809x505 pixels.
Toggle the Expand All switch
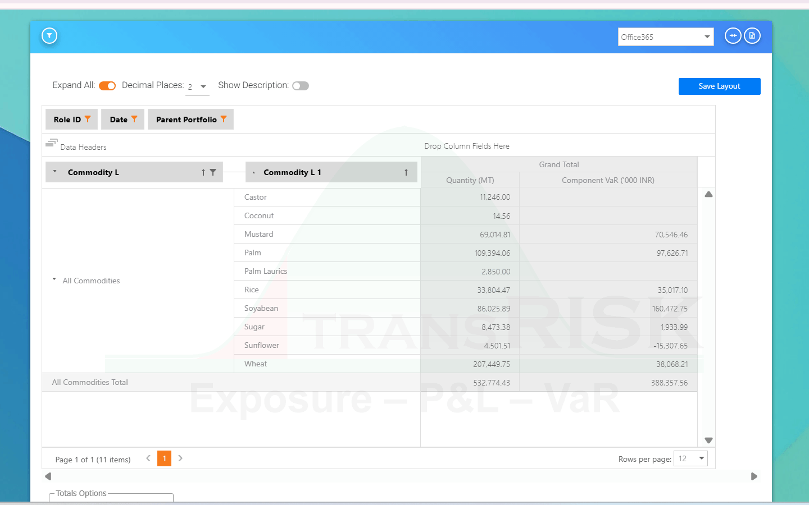(107, 86)
